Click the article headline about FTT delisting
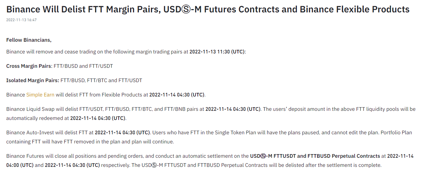 (x=208, y=9)
